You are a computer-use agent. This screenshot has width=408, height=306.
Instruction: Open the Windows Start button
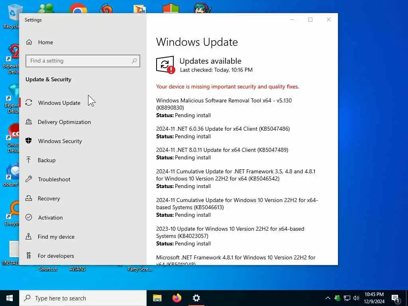[x=10, y=298]
